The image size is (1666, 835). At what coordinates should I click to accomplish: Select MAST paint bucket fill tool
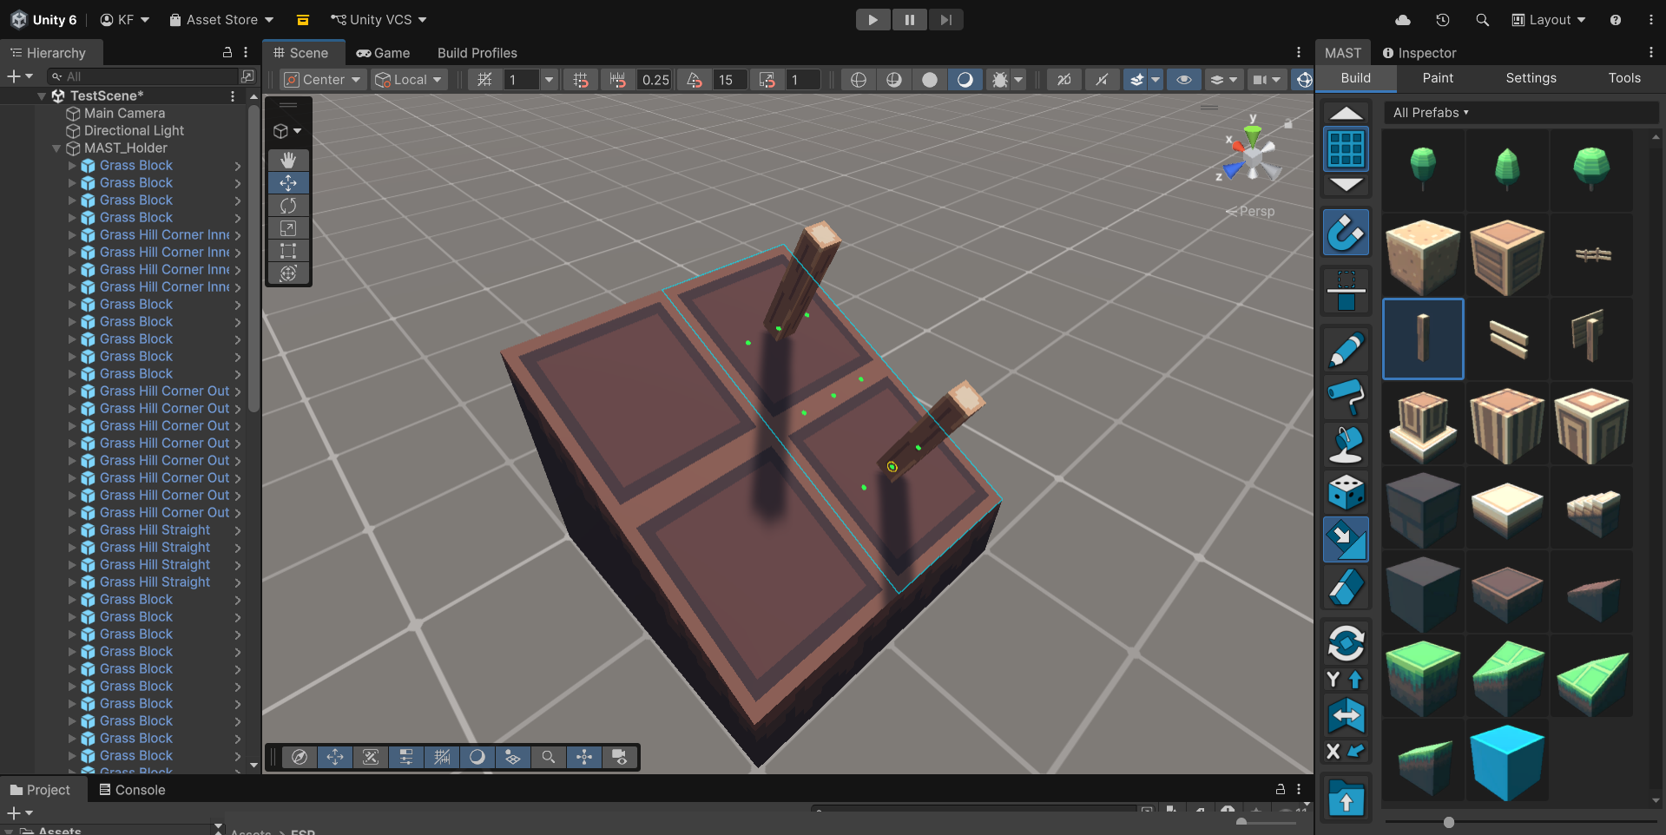[1346, 445]
